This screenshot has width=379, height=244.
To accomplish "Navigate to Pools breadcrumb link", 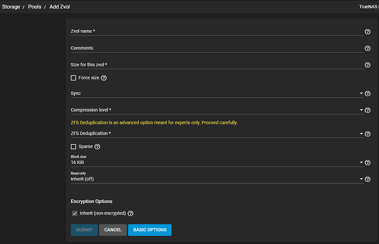I will 35,7.
